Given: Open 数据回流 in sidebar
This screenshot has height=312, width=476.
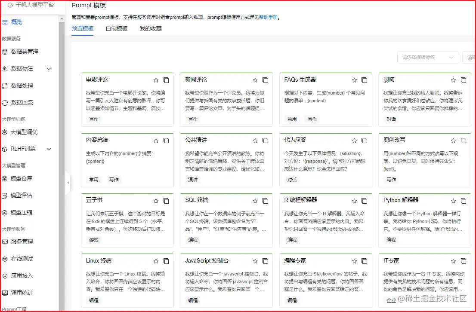Looking at the screenshot, I should coord(22,102).
